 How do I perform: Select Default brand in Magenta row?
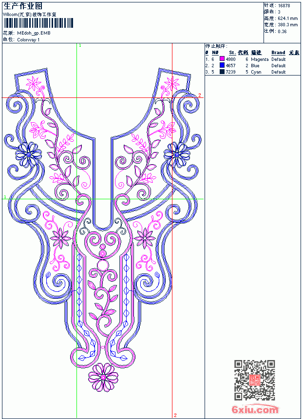tap(279, 59)
